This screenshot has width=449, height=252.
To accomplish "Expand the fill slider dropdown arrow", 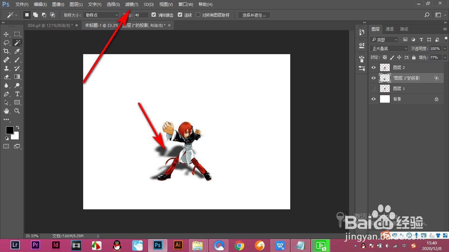I will coord(445,57).
